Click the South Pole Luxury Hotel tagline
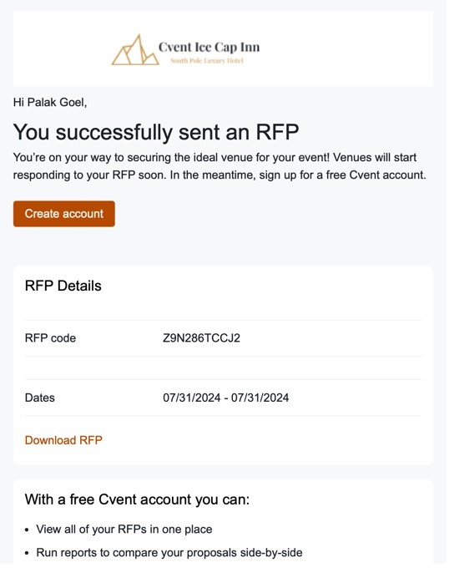 pyautogui.click(x=207, y=61)
